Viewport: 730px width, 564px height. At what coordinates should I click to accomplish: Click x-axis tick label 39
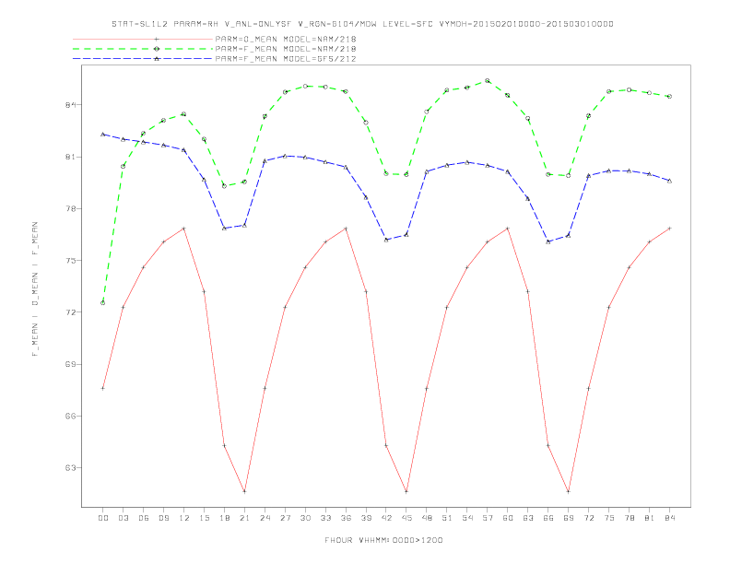(x=366, y=518)
